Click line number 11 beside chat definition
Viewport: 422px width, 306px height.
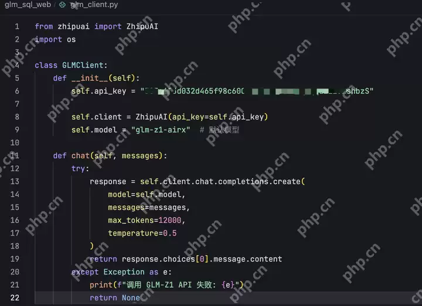coord(15,155)
